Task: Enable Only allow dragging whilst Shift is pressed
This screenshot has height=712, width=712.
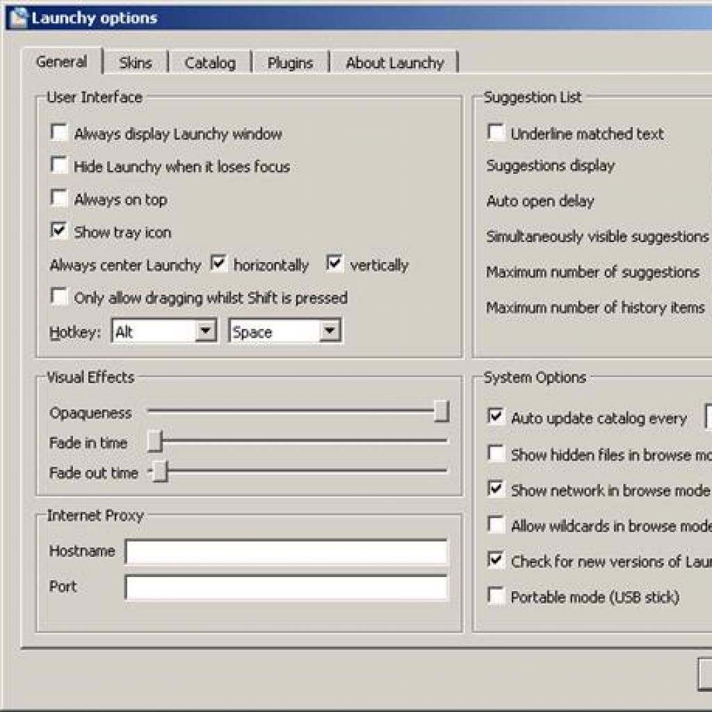Action: [59, 296]
